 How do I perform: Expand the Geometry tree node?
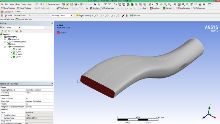[5, 39]
